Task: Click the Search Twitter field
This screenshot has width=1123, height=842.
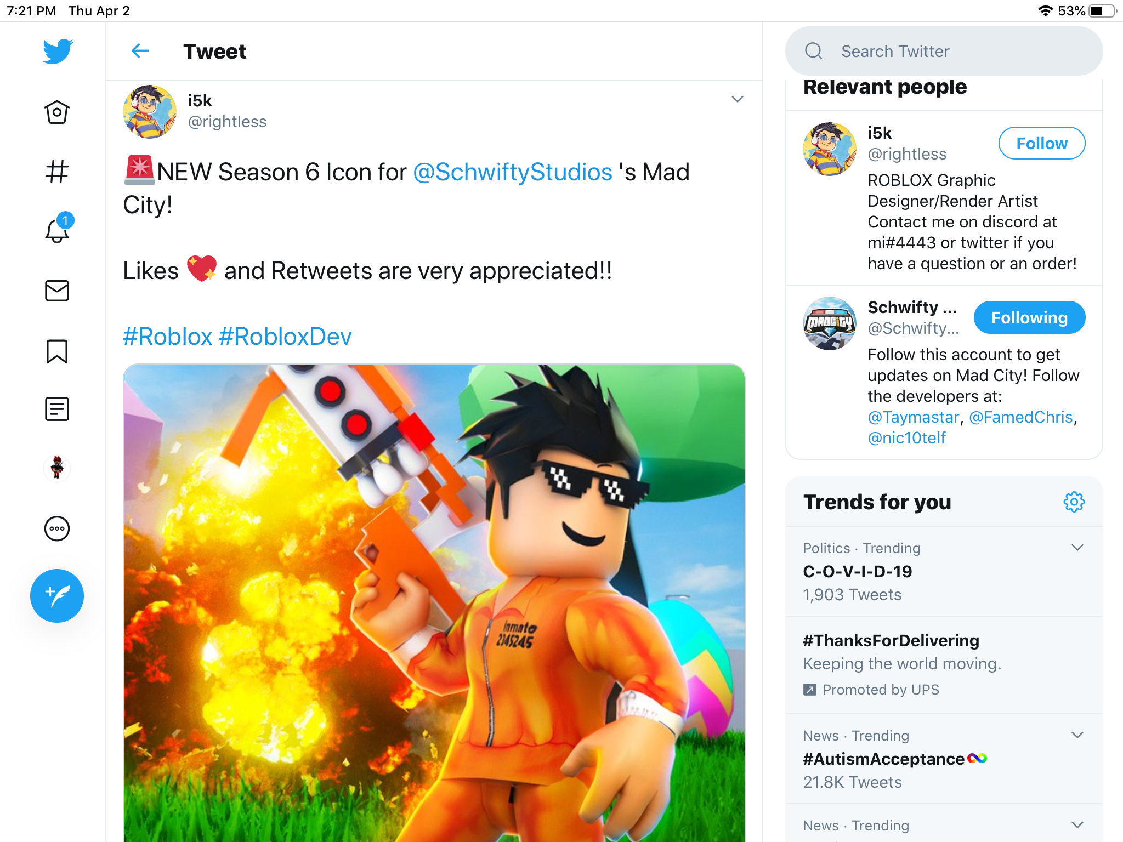Action: (x=944, y=52)
